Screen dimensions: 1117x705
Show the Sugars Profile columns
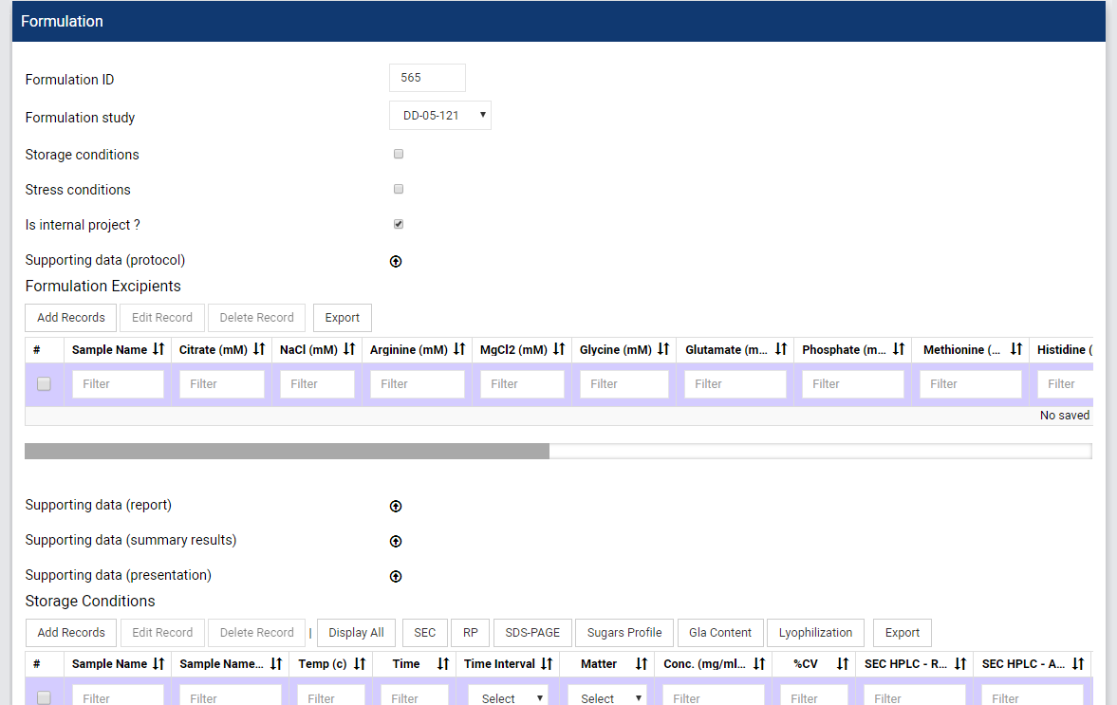click(624, 633)
